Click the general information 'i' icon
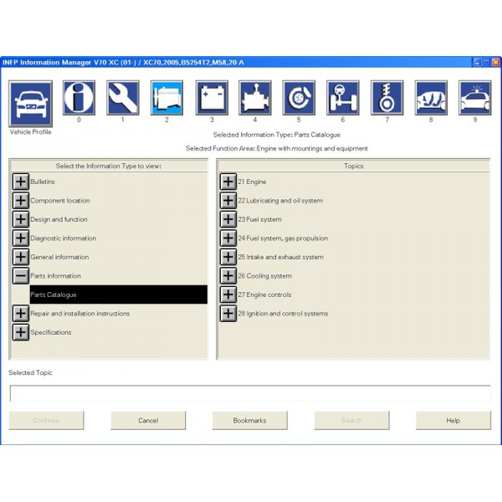 79,98
